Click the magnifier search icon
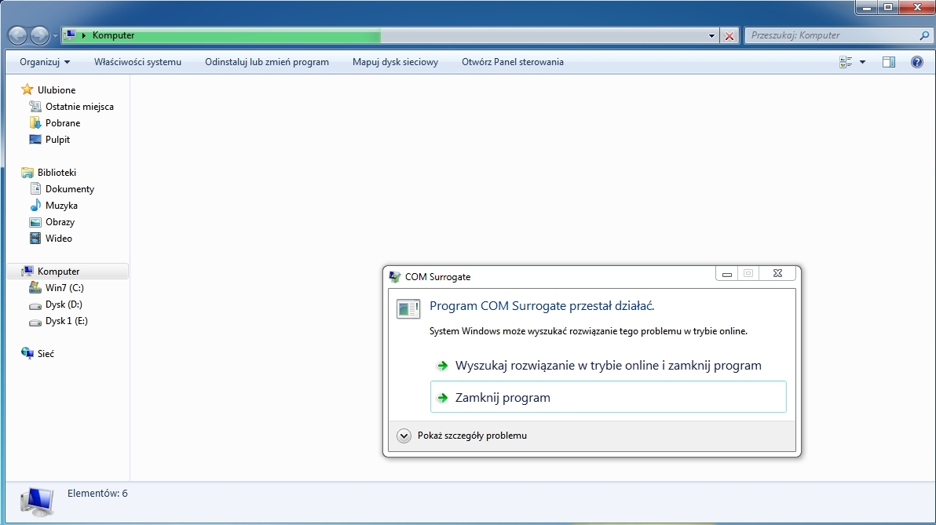936x525 pixels. [x=925, y=35]
